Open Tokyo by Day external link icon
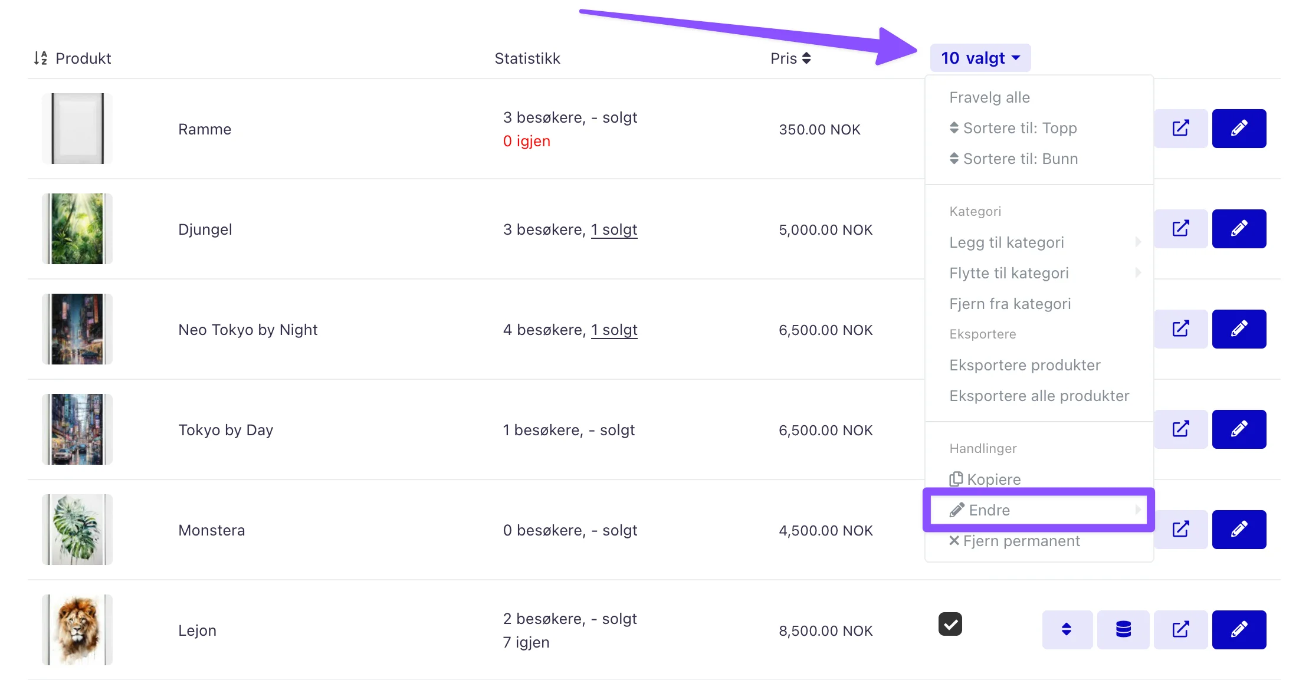The height and width of the screenshot is (680, 1309). (x=1180, y=429)
